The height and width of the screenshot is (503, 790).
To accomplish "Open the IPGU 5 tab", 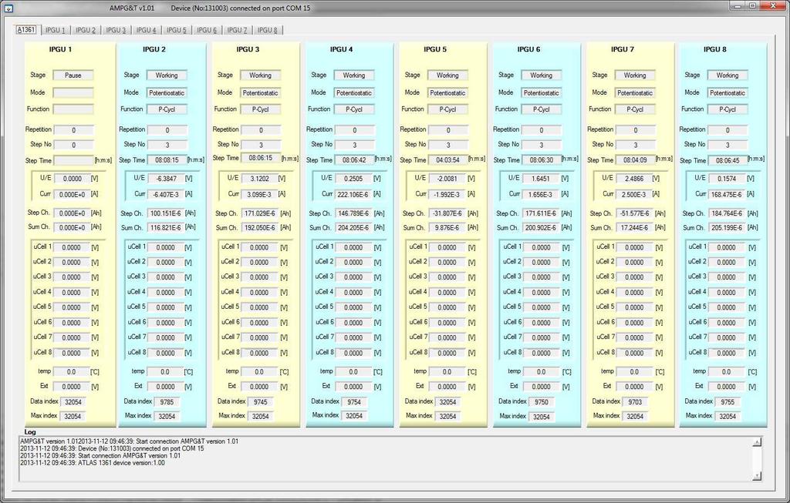I will coord(177,30).
